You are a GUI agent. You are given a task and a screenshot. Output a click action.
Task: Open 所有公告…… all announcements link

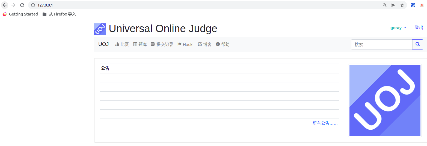pyautogui.click(x=325, y=123)
